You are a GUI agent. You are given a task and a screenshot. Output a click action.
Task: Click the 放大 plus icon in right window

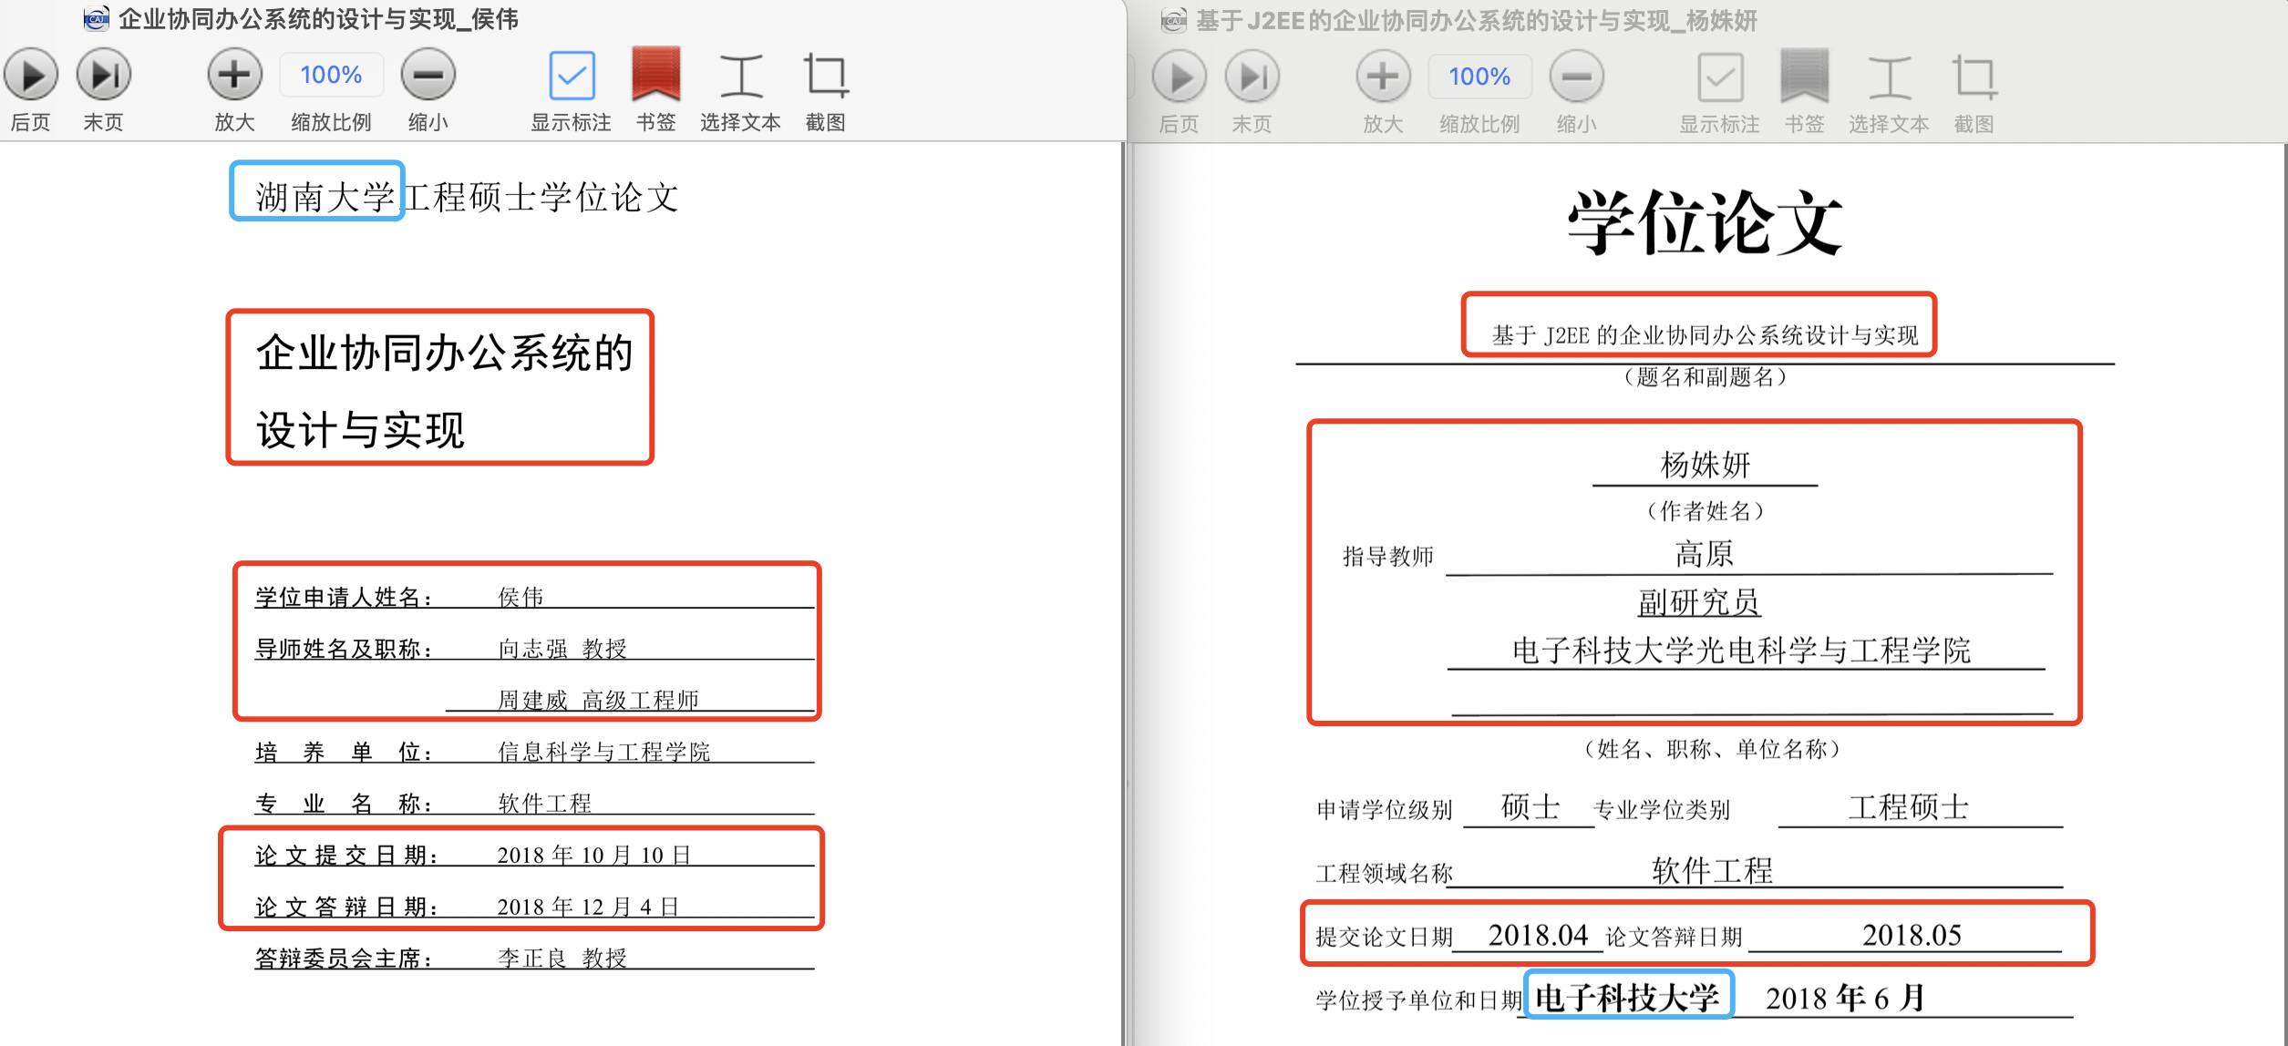[1383, 77]
